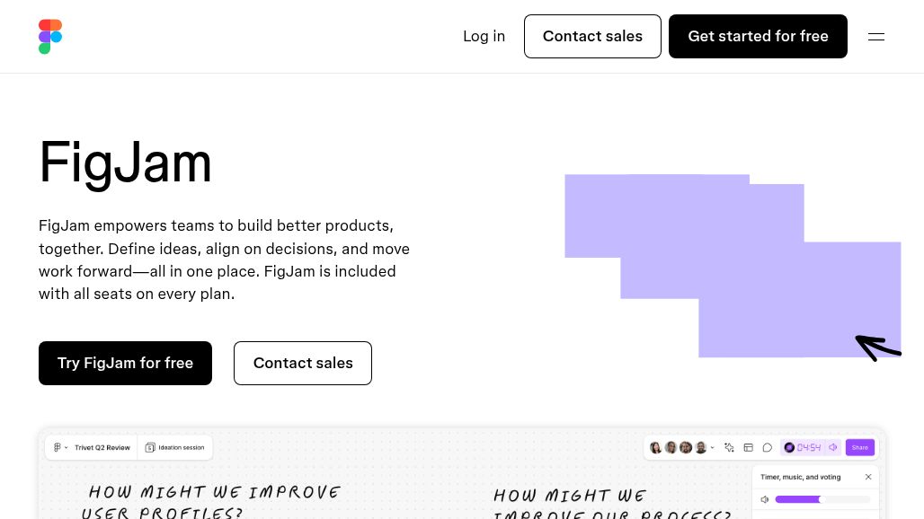Toggle the music speaker in timer bar
This screenshot has height=519, width=924.
(x=833, y=447)
